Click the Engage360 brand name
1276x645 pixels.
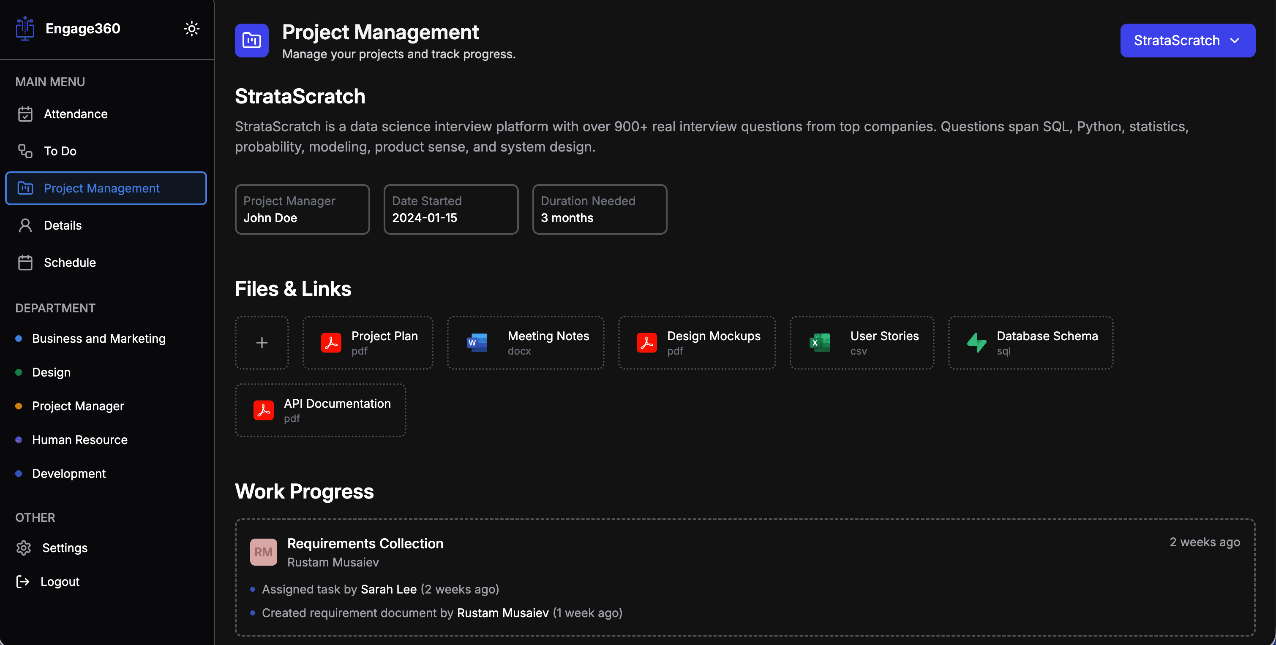click(83, 29)
